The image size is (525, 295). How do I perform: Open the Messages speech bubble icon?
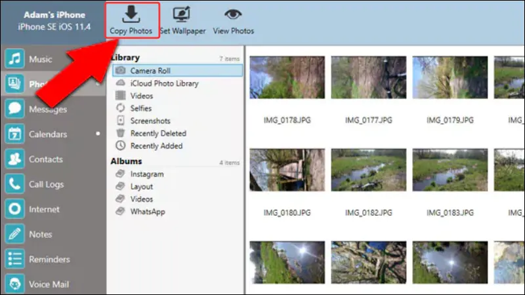[x=14, y=109]
